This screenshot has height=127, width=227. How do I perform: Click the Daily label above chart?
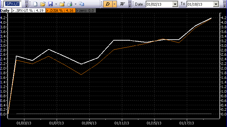click(5, 11)
